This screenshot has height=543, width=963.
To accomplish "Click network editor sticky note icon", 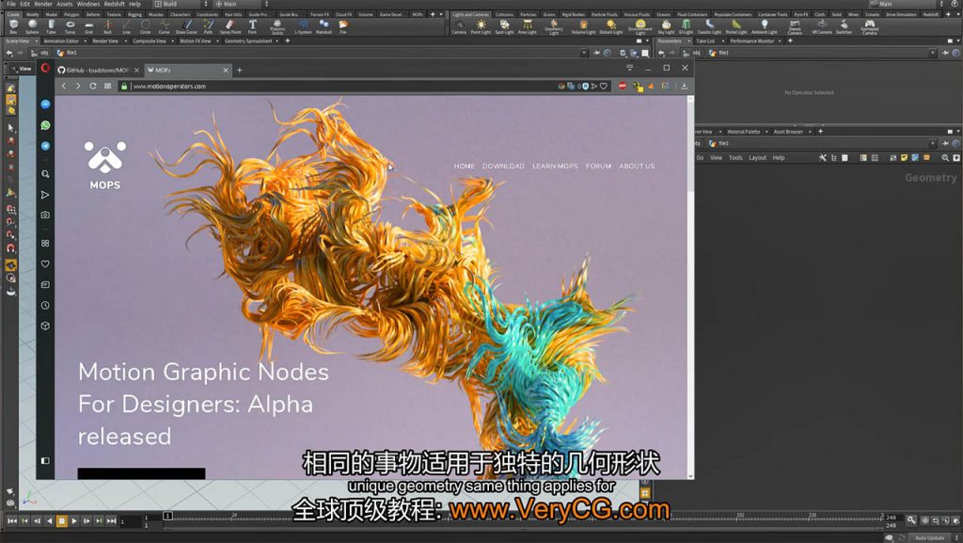I will click(x=904, y=158).
